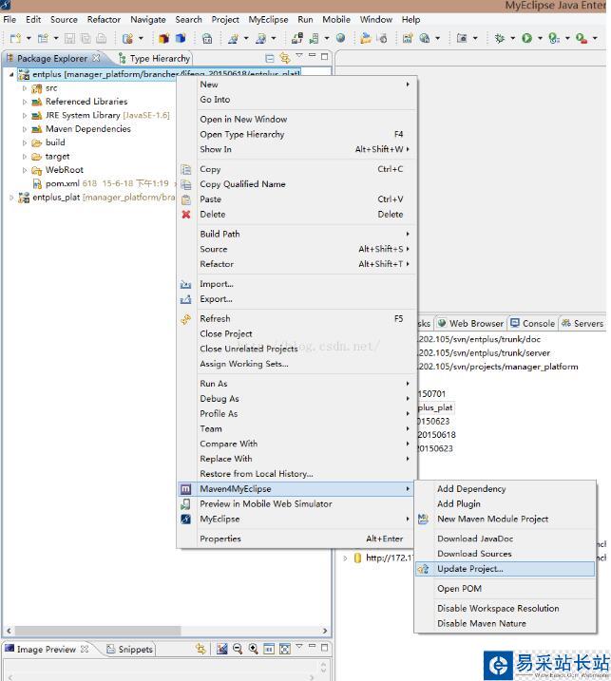This screenshot has width=611, height=681.
Task: Open dropdown arrow next to Run icon
Action: [540, 38]
